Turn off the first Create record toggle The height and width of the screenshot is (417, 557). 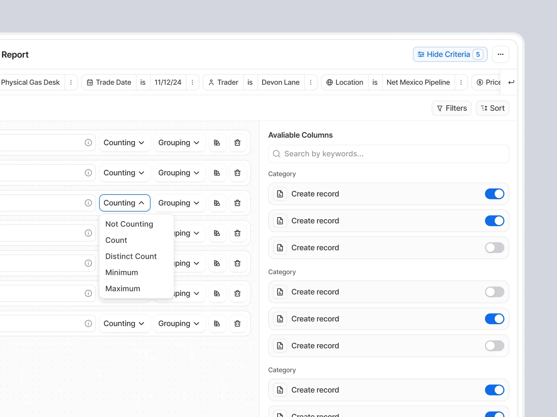point(494,194)
